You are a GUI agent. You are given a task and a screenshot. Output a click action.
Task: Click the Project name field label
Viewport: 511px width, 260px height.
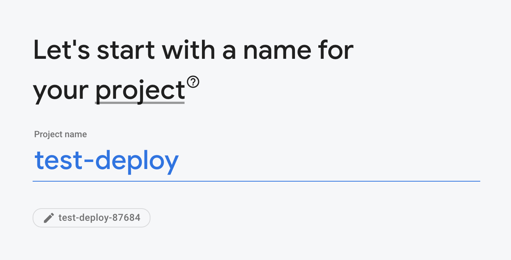point(60,134)
